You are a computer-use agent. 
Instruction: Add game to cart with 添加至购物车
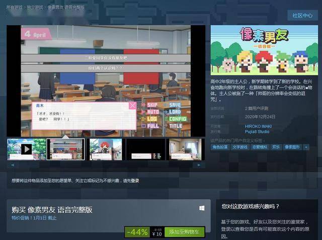(x=184, y=232)
